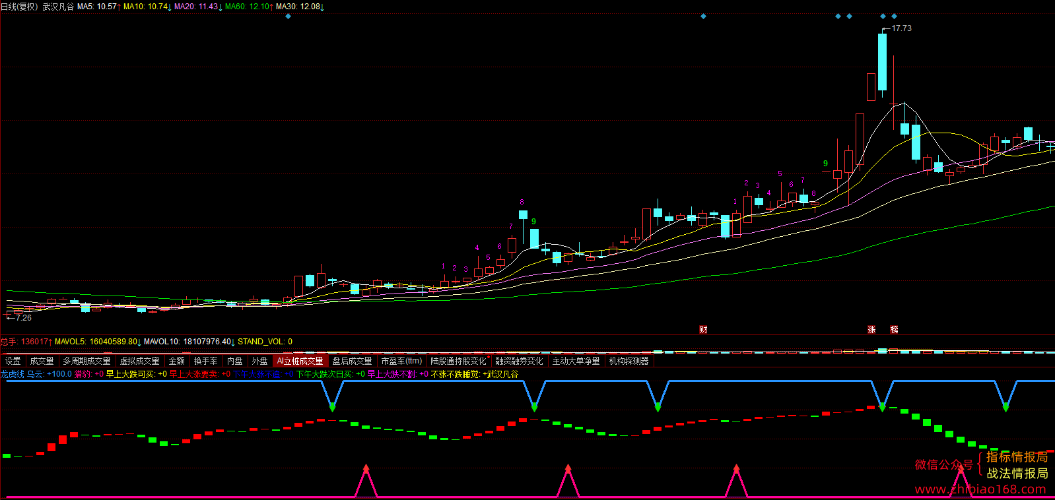The image size is (1055, 500).
Task: Click the 财 financial report marker icon
Action: click(x=703, y=329)
